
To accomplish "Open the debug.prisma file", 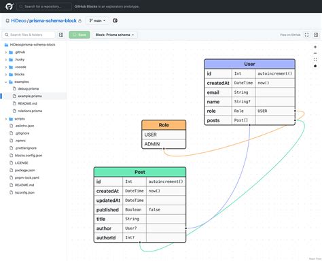I will [x=29, y=88].
